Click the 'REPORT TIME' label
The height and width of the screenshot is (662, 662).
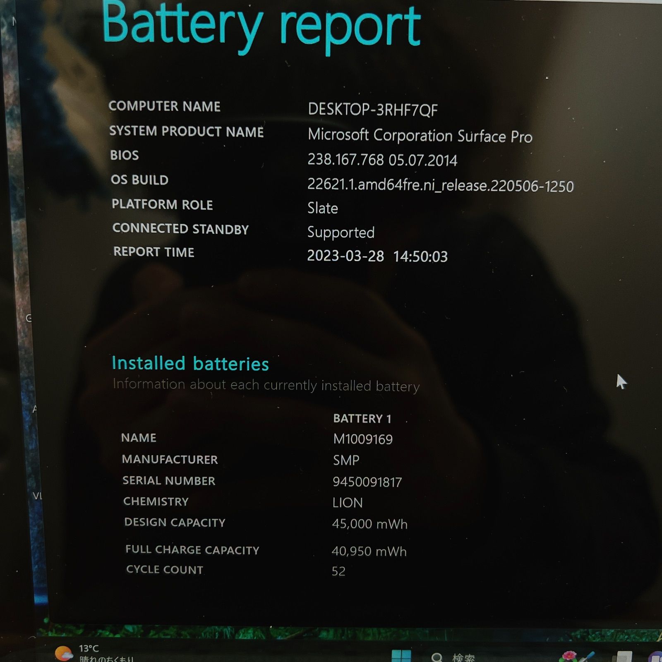(154, 252)
